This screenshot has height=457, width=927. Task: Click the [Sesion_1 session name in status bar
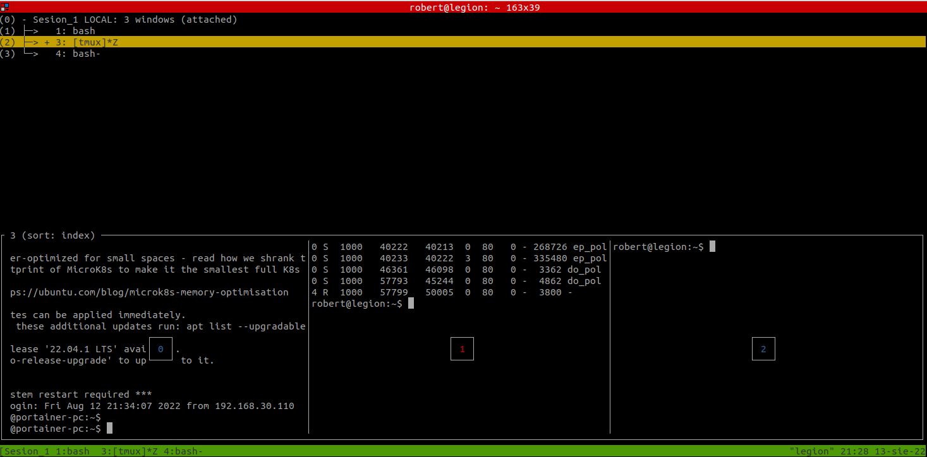coord(27,451)
